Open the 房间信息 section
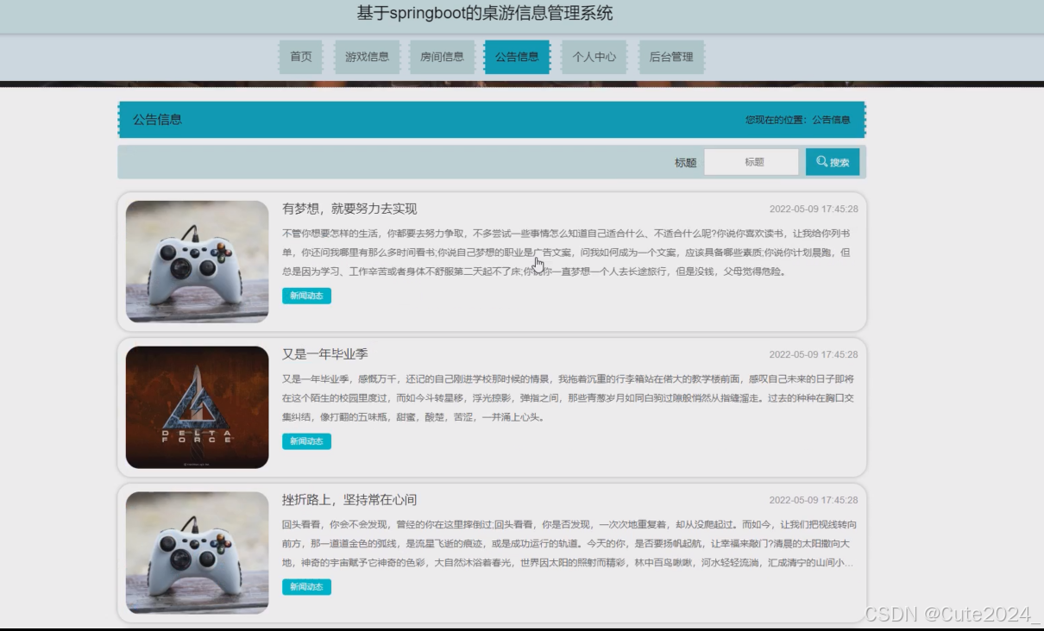 443,57
